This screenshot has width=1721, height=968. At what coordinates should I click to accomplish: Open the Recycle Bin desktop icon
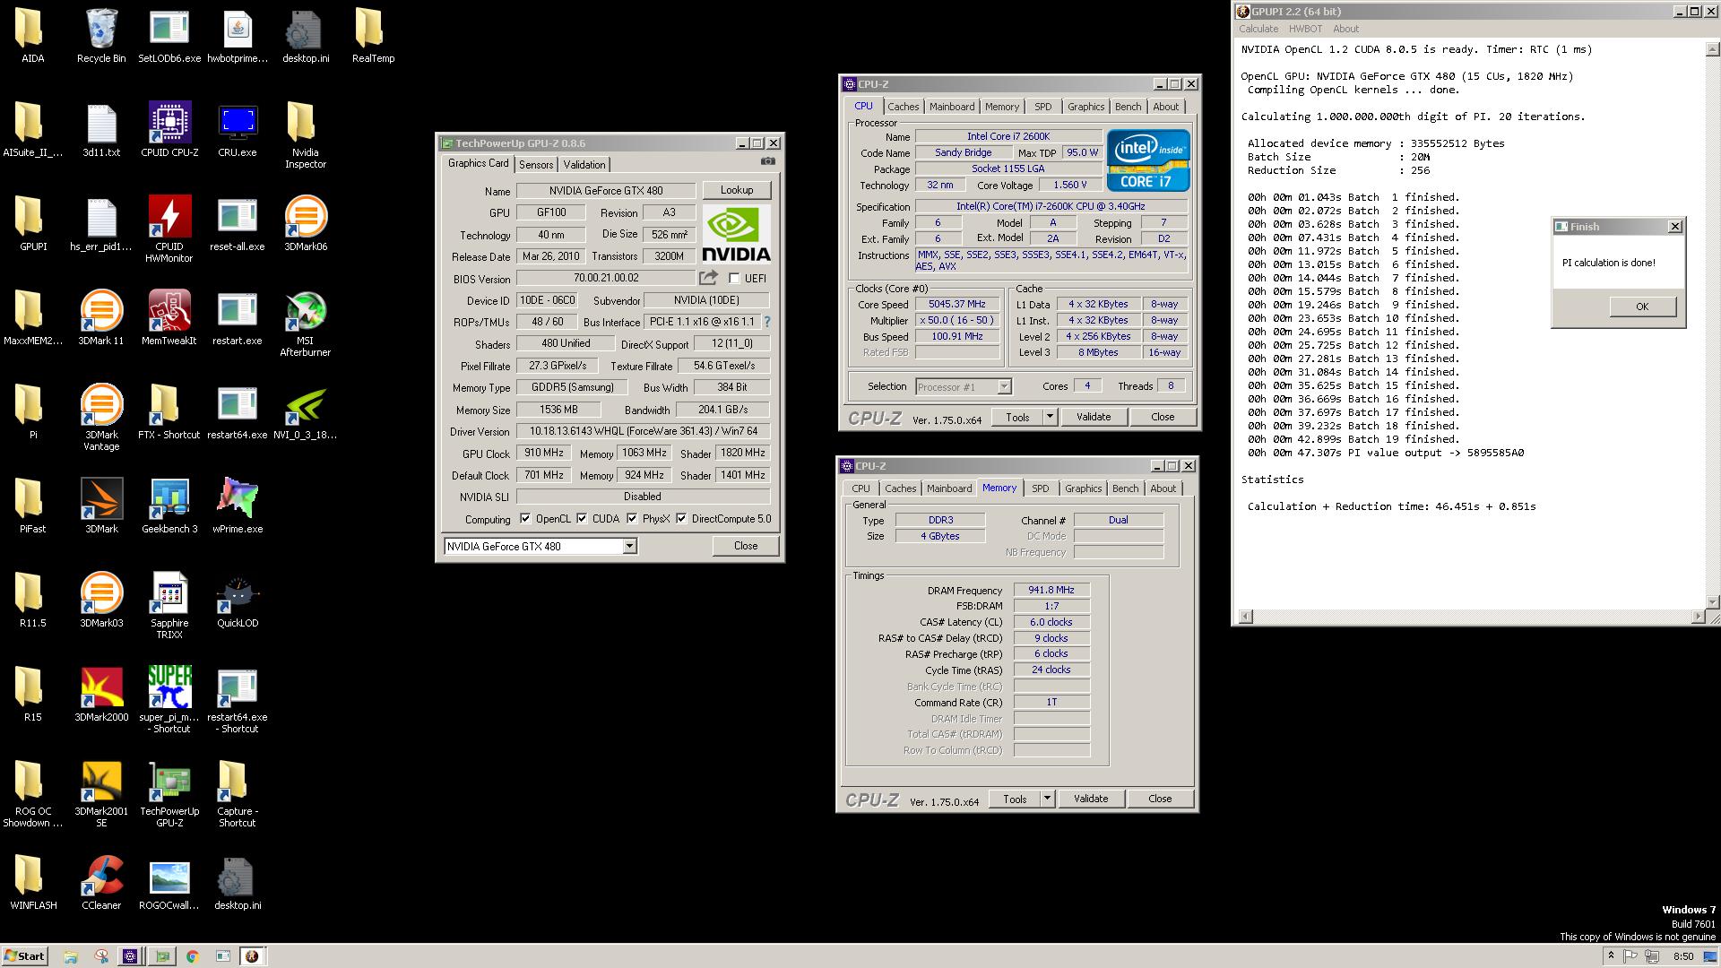(101, 36)
